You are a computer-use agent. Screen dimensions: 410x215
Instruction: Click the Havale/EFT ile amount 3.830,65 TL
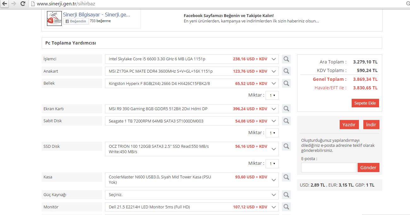365,88
